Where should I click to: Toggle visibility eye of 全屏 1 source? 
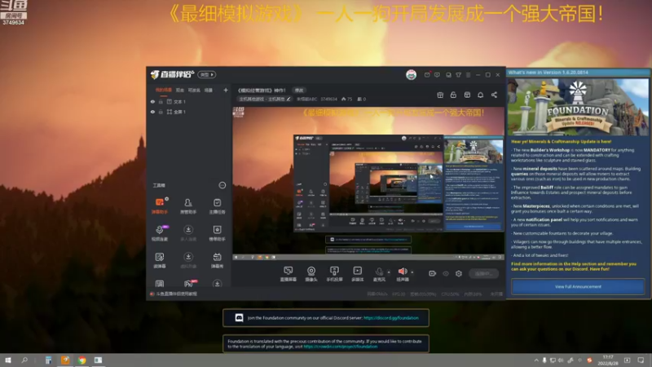(x=152, y=112)
